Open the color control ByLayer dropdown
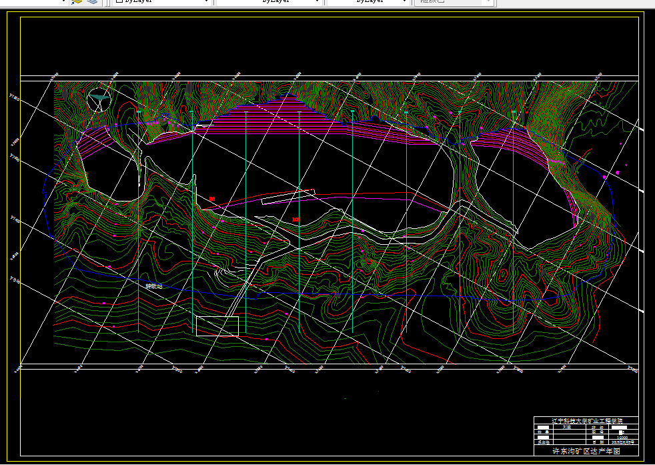 point(161,2)
